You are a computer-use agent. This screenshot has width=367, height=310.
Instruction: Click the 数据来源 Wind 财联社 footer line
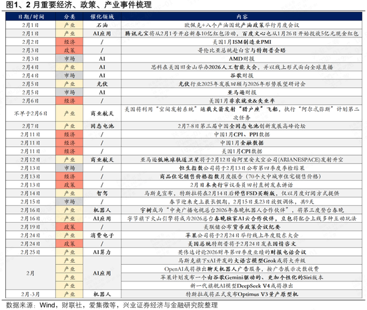(111, 305)
